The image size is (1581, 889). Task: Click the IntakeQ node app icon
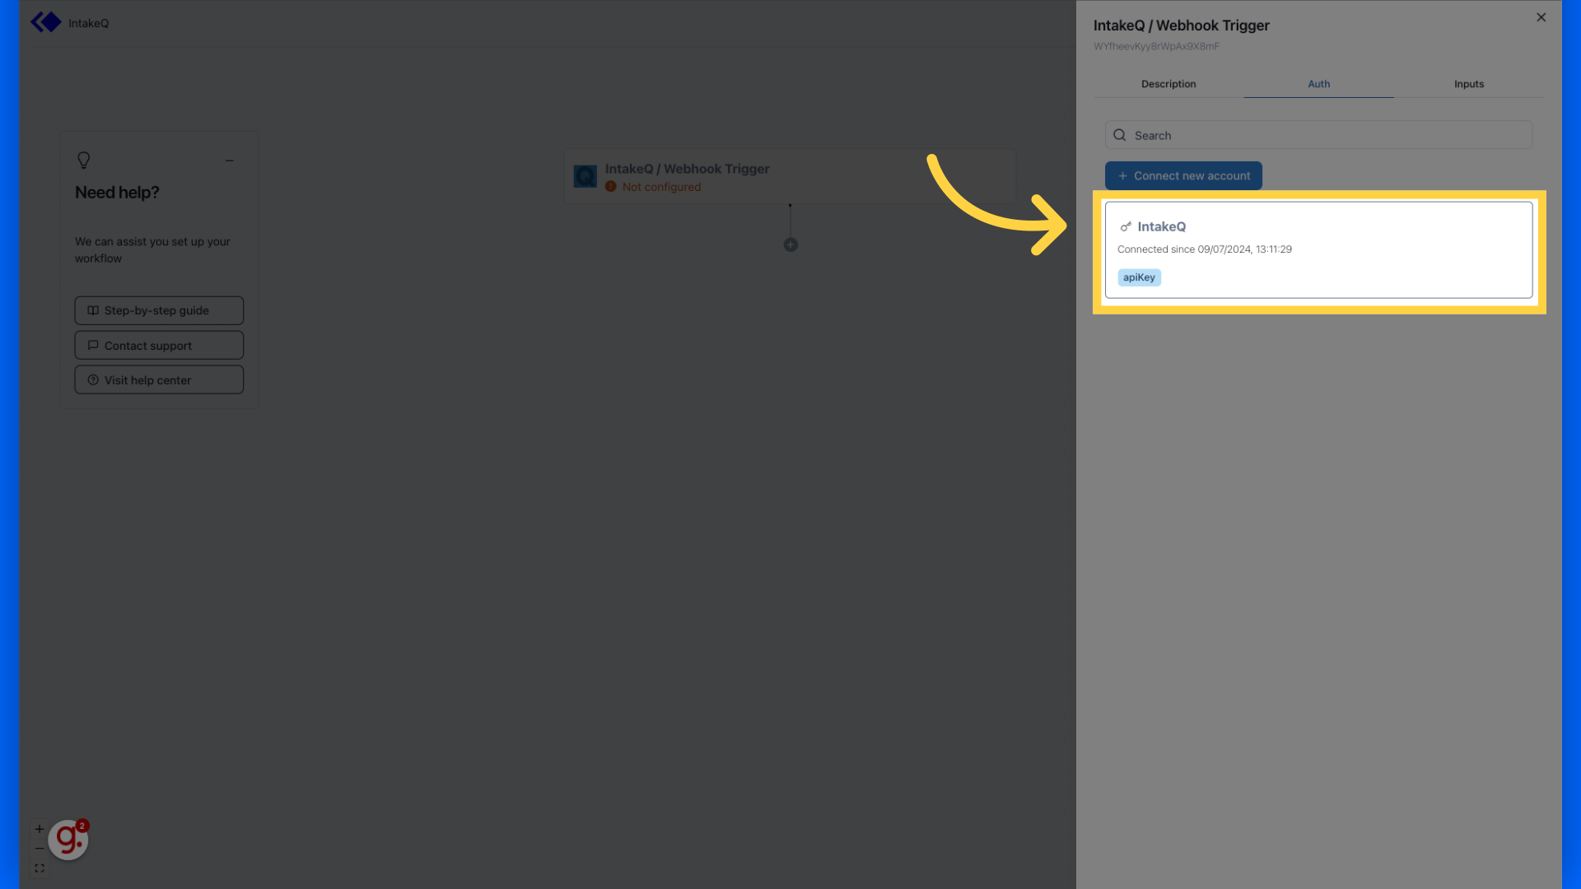pos(585,176)
